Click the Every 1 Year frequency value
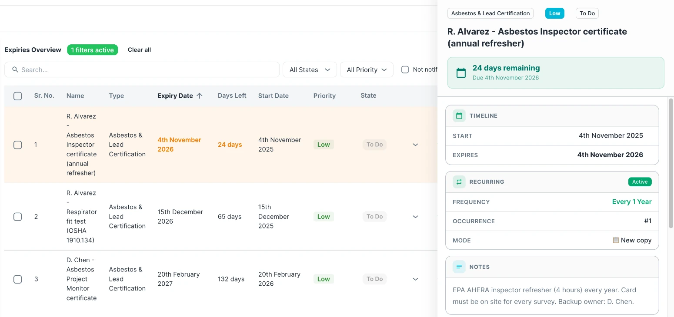The width and height of the screenshot is (674, 317). click(x=632, y=202)
